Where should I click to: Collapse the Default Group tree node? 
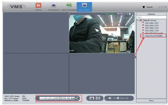[138, 20]
